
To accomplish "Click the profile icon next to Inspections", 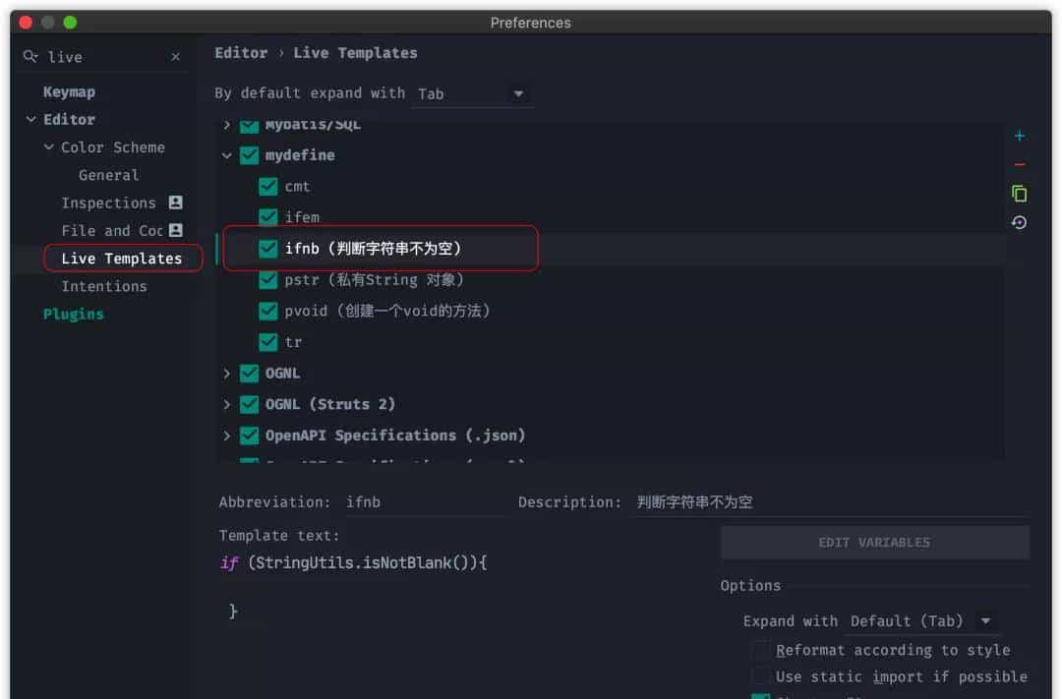I will coord(176,203).
